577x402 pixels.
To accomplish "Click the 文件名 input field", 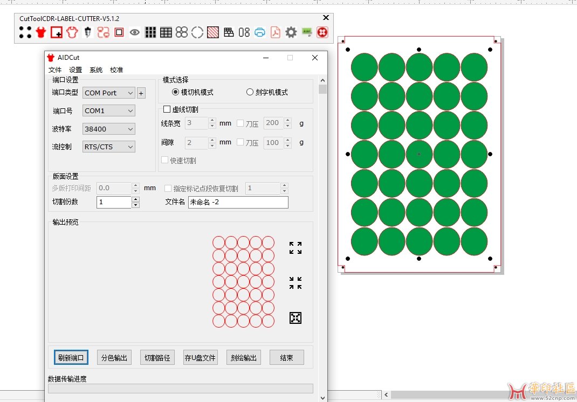I will [x=238, y=202].
